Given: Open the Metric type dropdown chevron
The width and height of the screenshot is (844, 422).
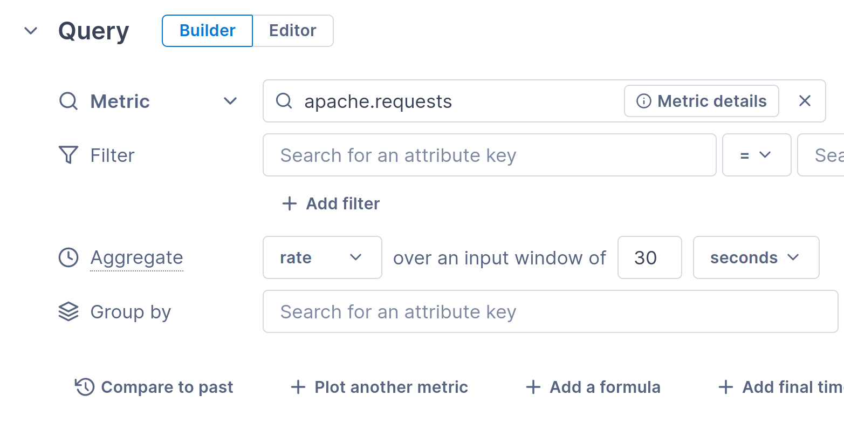Looking at the screenshot, I should 230,101.
